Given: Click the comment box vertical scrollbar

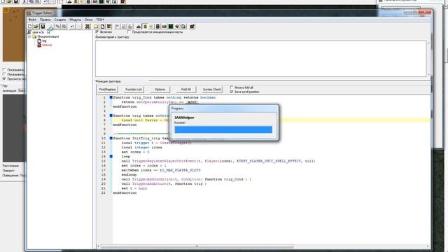Looking at the screenshot, I should [428, 59].
